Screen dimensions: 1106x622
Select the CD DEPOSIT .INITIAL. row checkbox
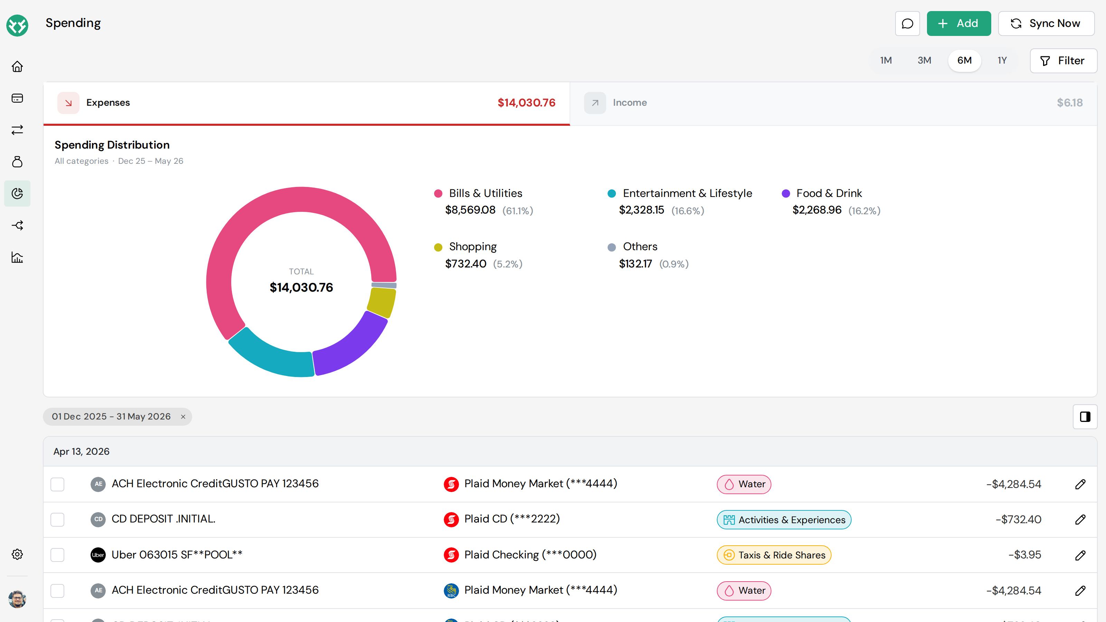tap(57, 519)
